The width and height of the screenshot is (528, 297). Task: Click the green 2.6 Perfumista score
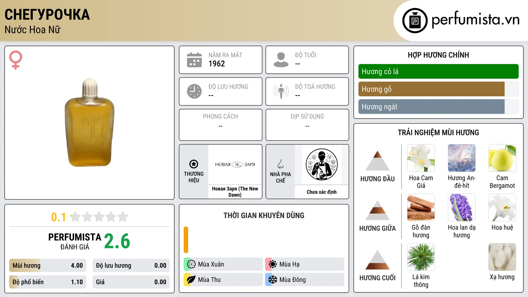click(117, 241)
